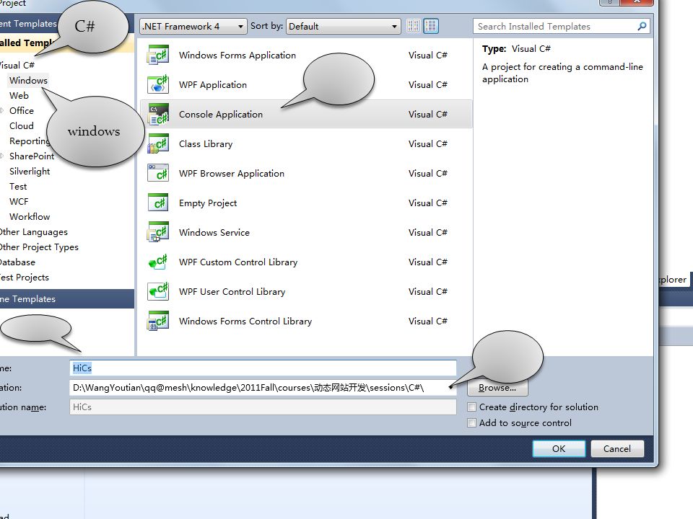The image size is (693, 519).
Task: Open Other Project Types node
Action: 39,247
